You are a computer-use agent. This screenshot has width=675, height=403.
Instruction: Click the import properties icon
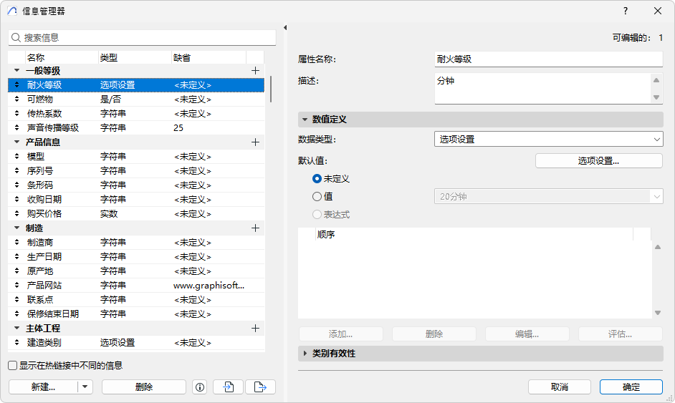(228, 387)
